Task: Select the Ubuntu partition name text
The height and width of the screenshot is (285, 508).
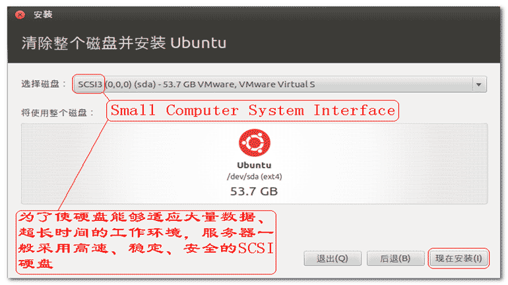Action: (x=254, y=166)
